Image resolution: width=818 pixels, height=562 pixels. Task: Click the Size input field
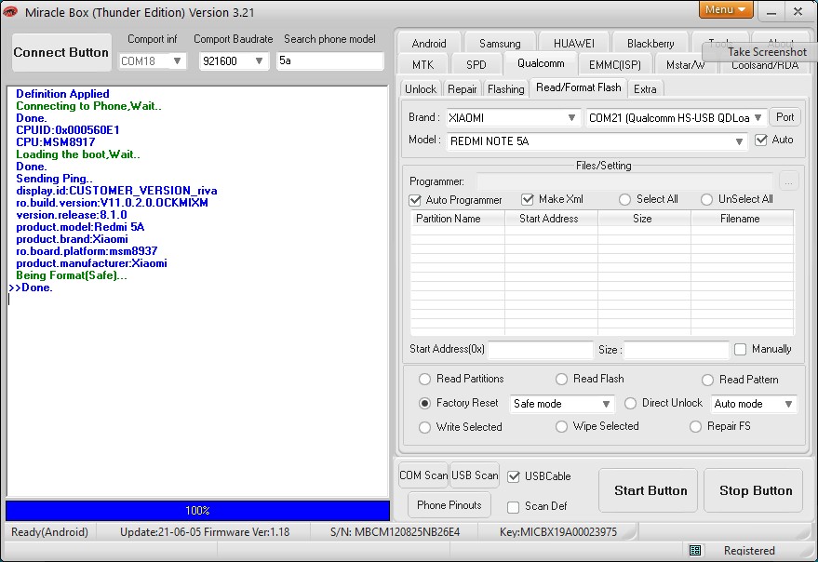(x=677, y=350)
